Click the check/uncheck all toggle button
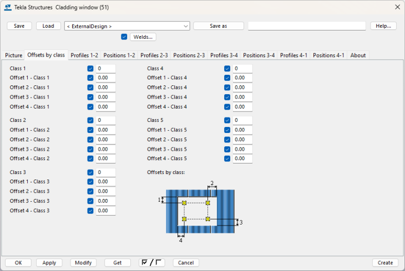This screenshot has width=405, height=271. coord(152,263)
